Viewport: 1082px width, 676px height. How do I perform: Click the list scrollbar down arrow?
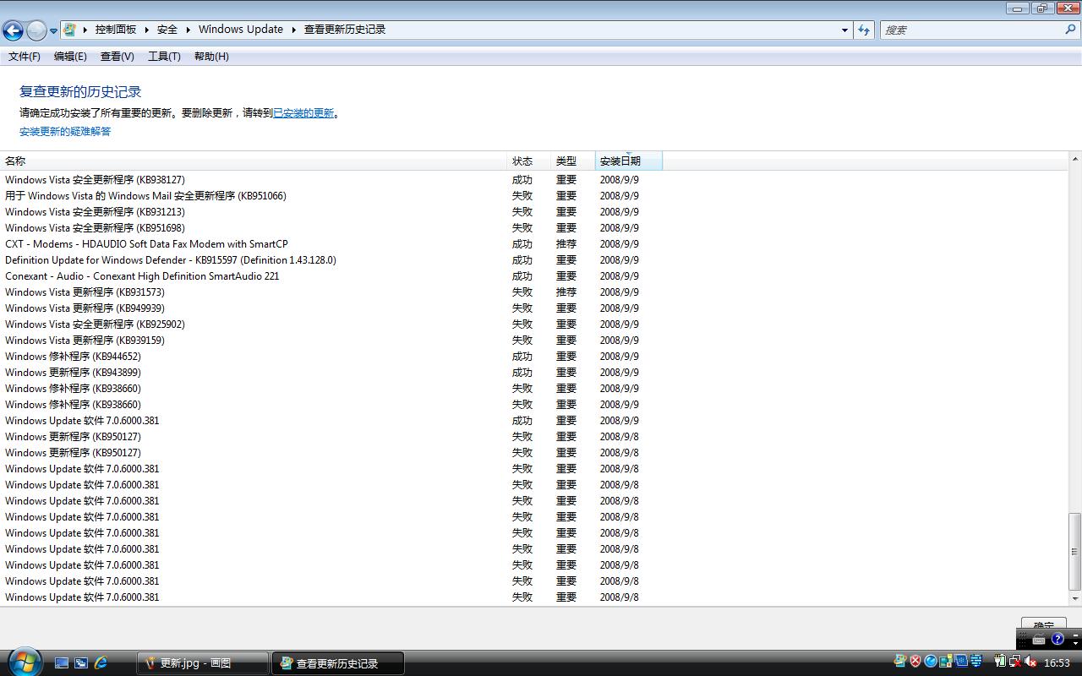click(x=1075, y=599)
